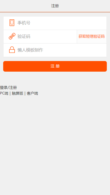Click the chain link icon beside 验证码
The image size is (110, 195).
tap(12, 36)
